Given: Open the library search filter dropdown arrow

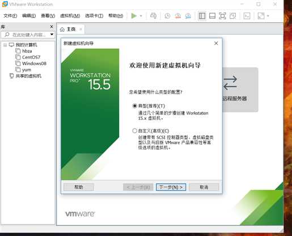Looking at the screenshot, I should (52, 35).
